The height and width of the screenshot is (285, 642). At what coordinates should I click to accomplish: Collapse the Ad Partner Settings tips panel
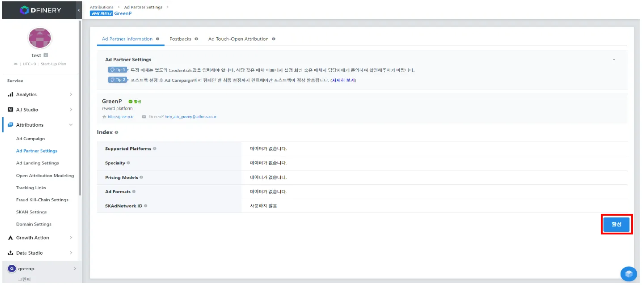(x=614, y=60)
